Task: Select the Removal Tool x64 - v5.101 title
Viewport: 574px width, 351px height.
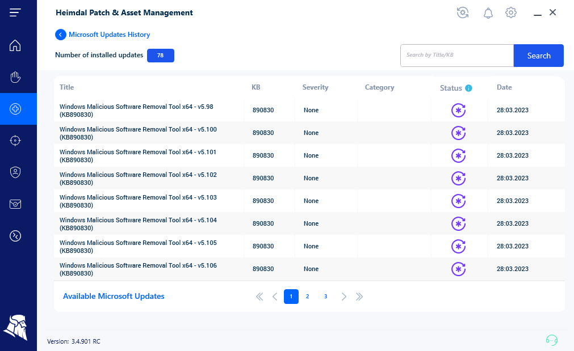Action: (138, 156)
